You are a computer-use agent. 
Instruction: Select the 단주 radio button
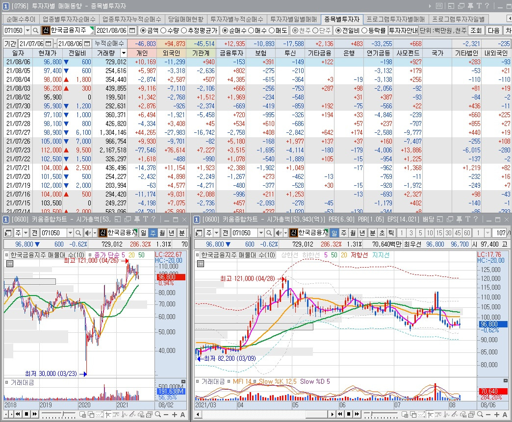[x=315, y=30]
